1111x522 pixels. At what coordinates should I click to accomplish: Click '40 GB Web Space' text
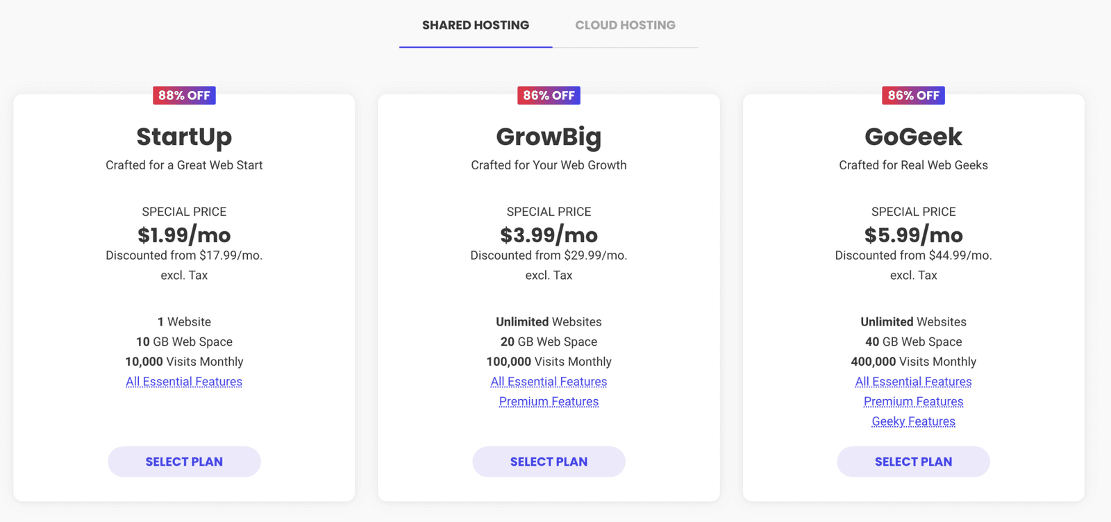click(x=913, y=342)
